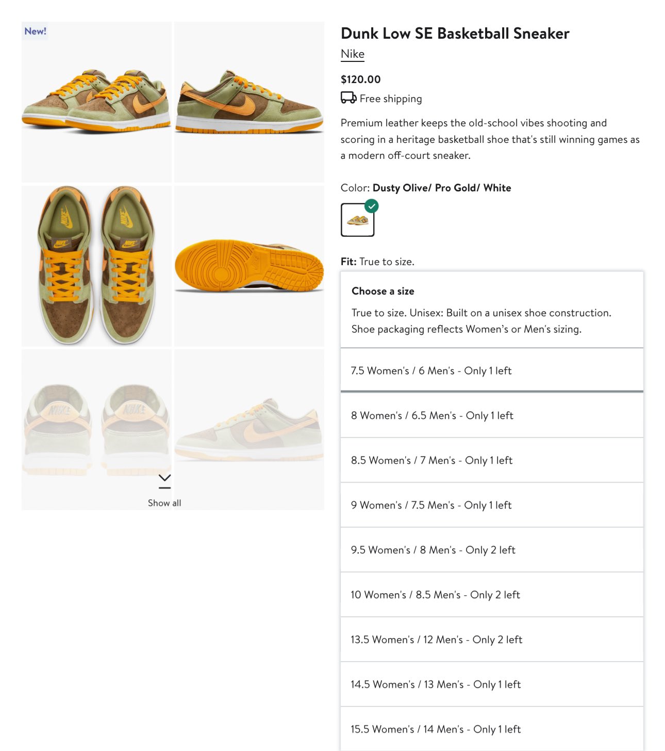Image resolution: width=665 pixels, height=751 pixels.
Task: Click the free shipping truck icon
Action: (348, 98)
